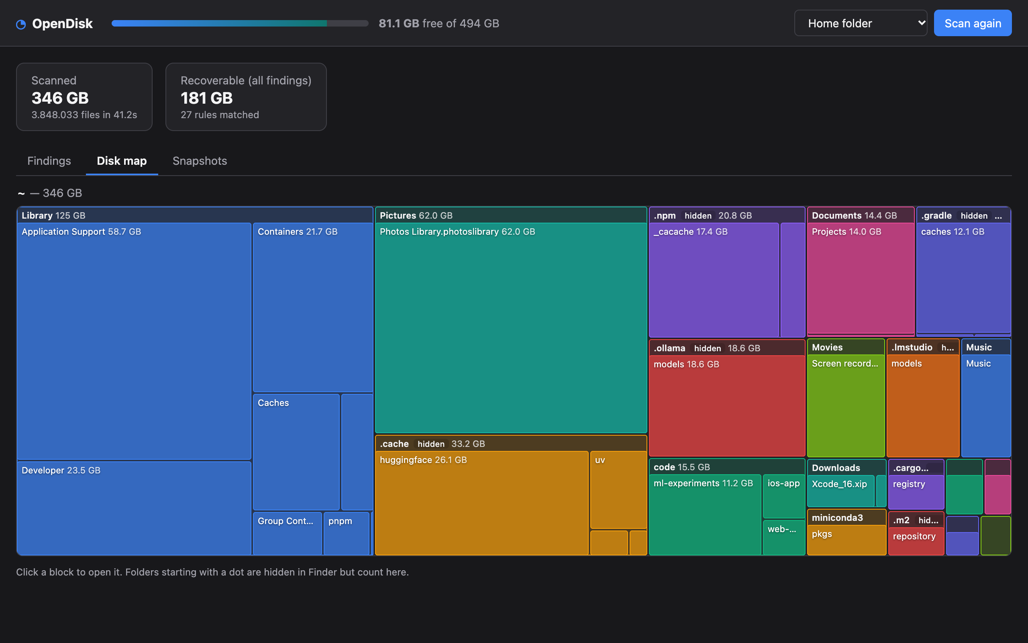Switch to the Findings tab
This screenshot has width=1028, height=643.
(x=49, y=161)
